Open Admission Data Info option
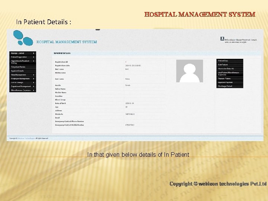 pyautogui.click(x=230, y=69)
